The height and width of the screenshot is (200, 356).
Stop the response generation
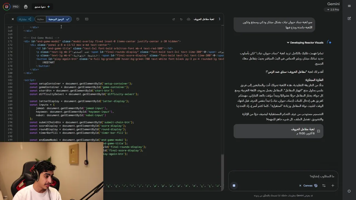234,186
